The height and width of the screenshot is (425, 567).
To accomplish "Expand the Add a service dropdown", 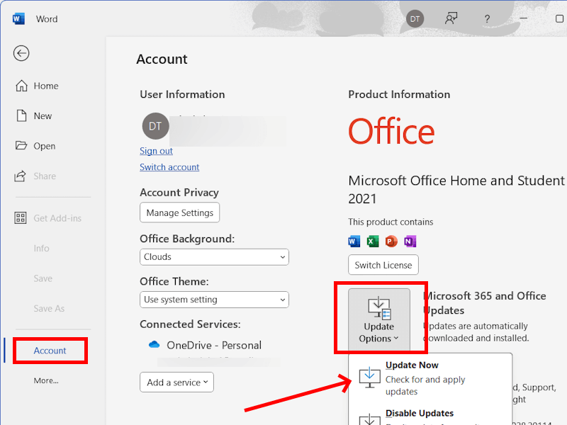I will pos(176,382).
